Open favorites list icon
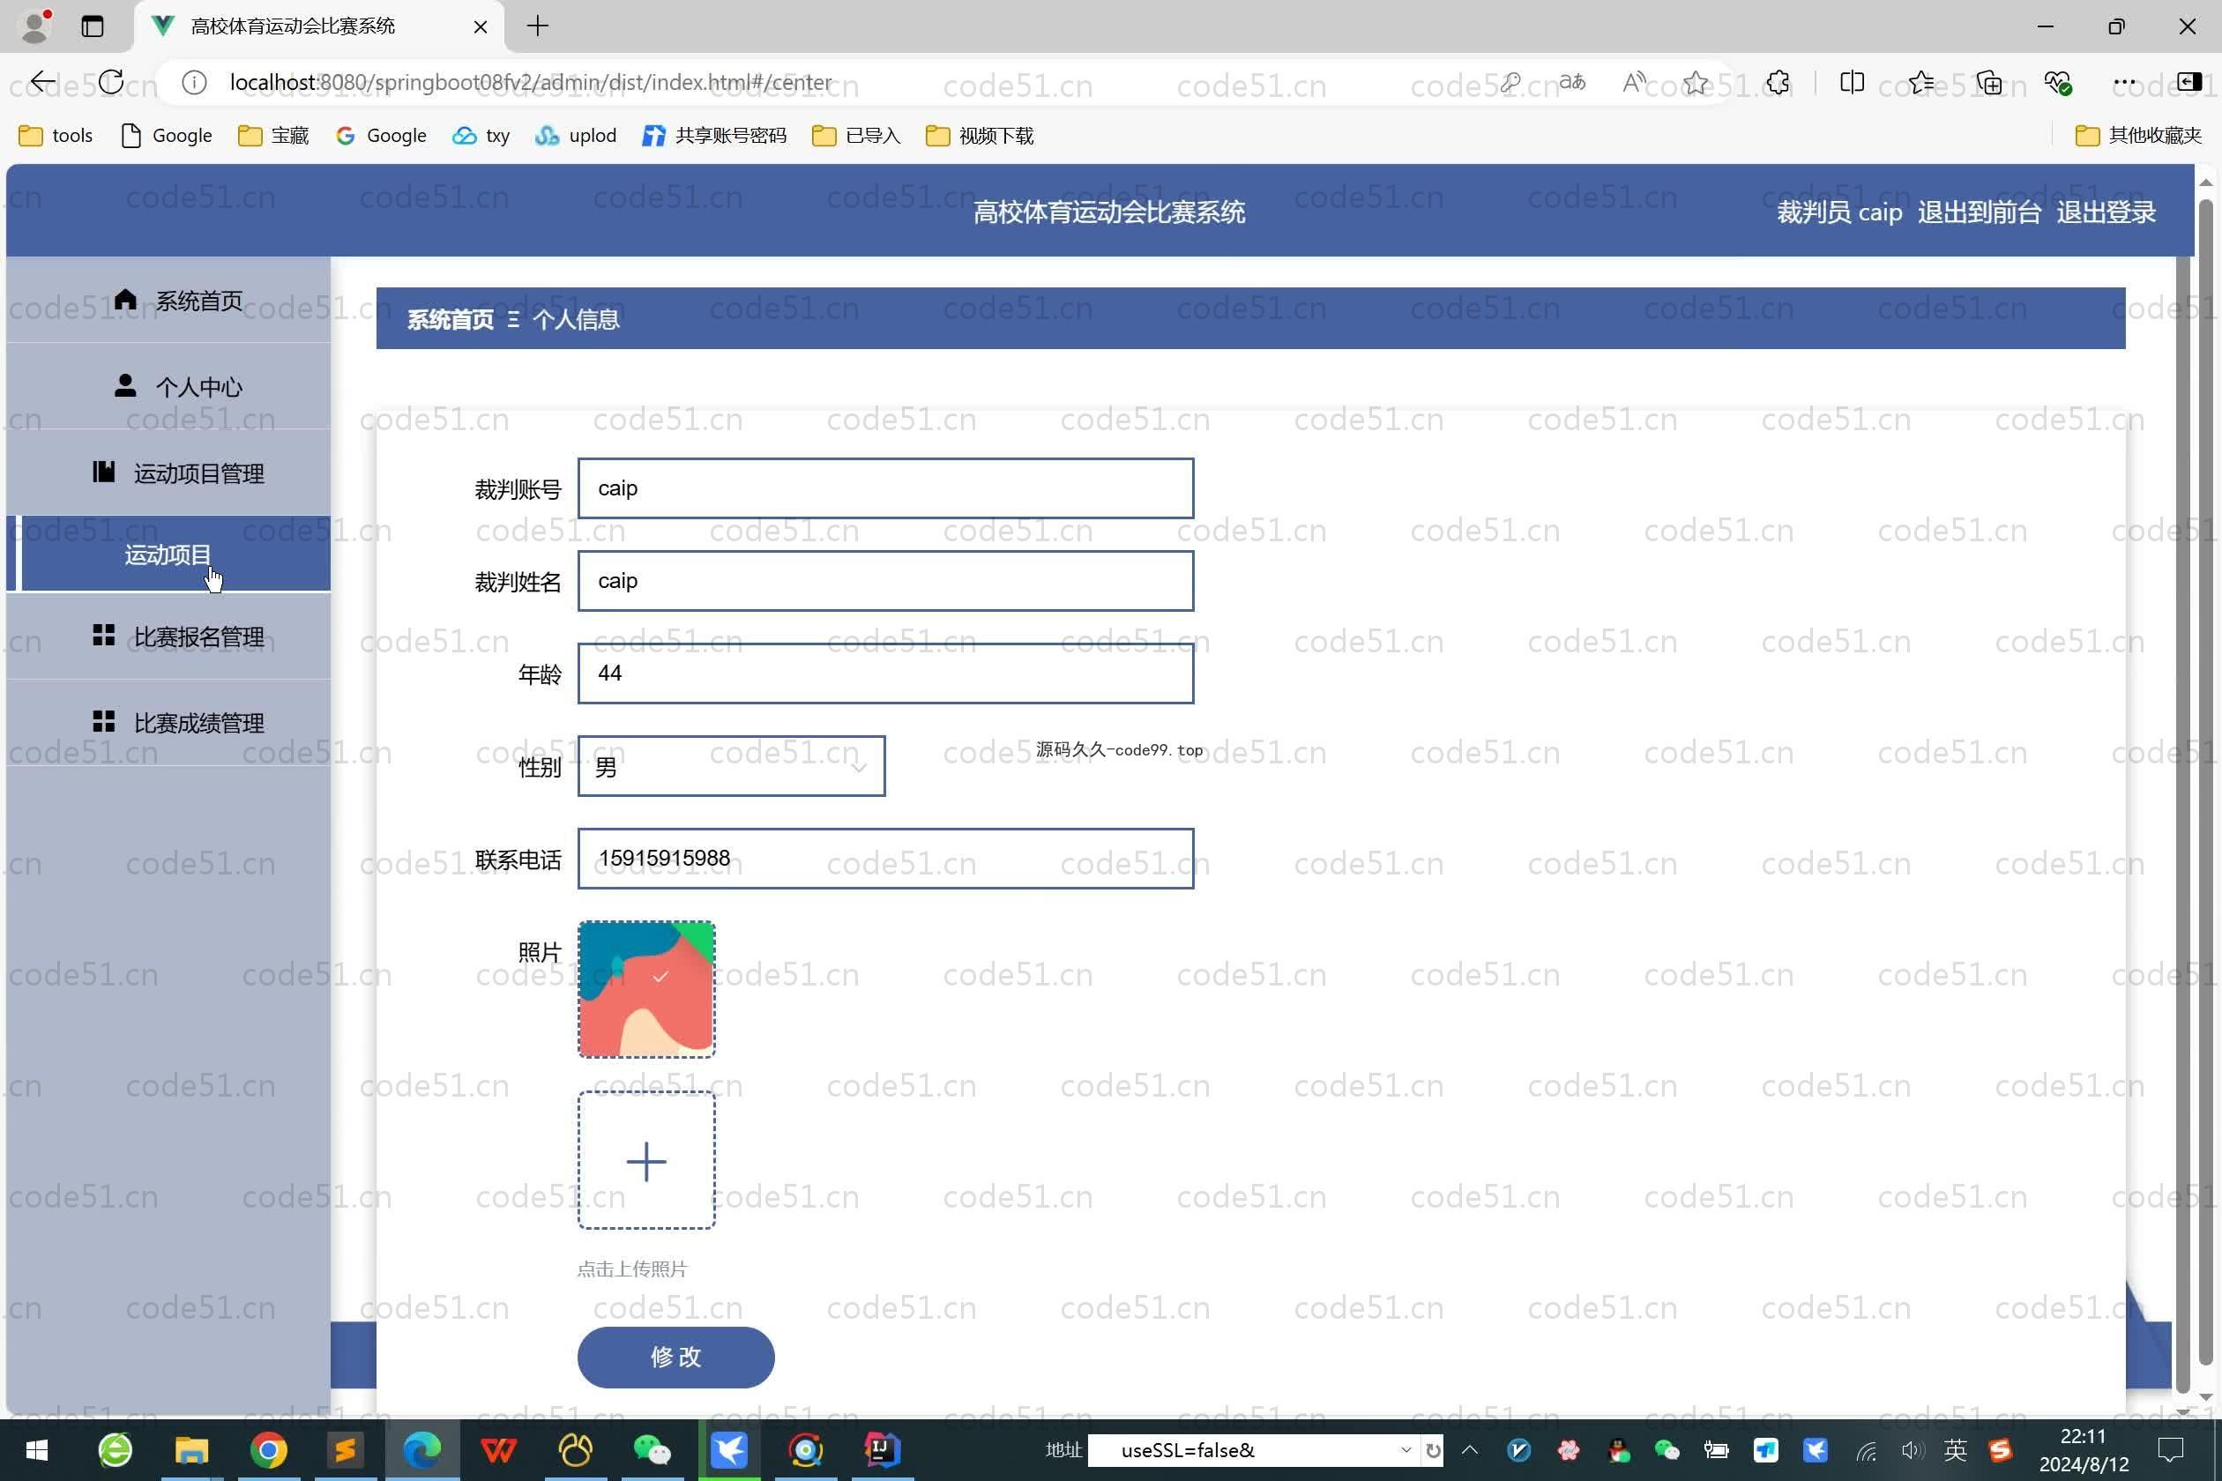Viewport: 2222px width, 1481px height. tap(1920, 83)
